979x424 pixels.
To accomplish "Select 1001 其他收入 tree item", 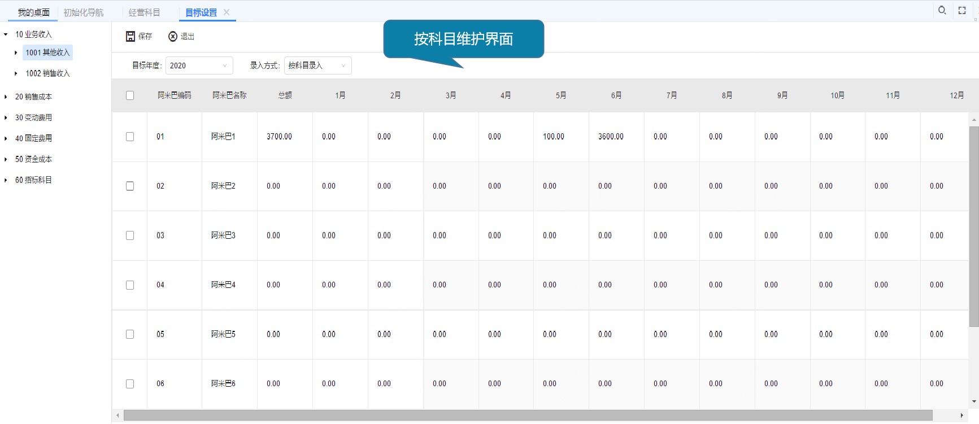I will [x=47, y=53].
